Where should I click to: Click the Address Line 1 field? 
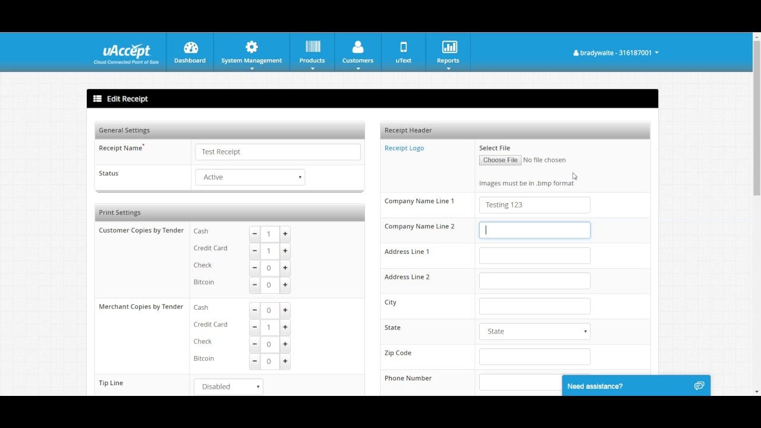tap(534, 256)
